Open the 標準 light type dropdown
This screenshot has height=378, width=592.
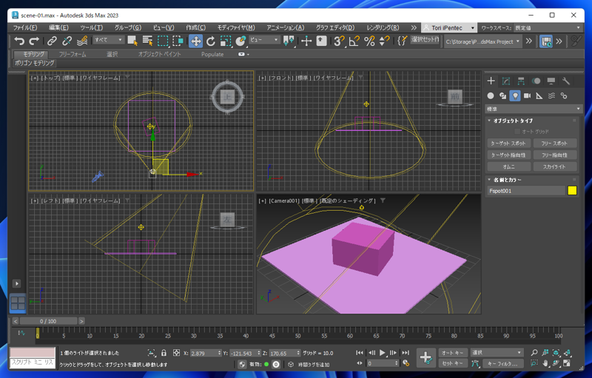tap(533, 109)
